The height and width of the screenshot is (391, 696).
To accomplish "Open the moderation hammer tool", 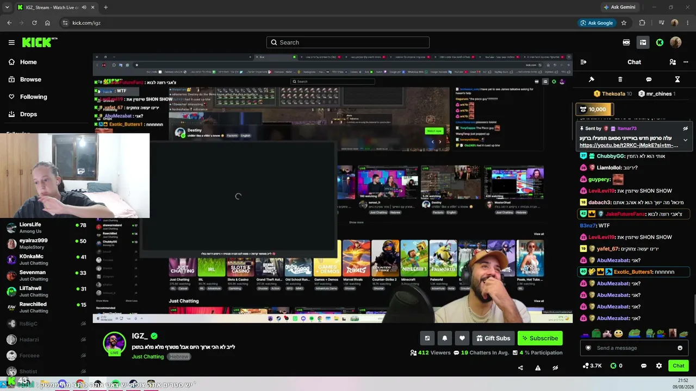I will coord(592,79).
